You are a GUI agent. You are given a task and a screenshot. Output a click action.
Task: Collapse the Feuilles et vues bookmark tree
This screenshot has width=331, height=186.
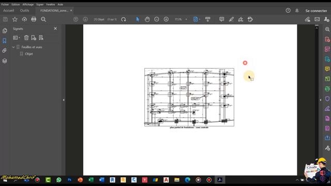[13, 47]
